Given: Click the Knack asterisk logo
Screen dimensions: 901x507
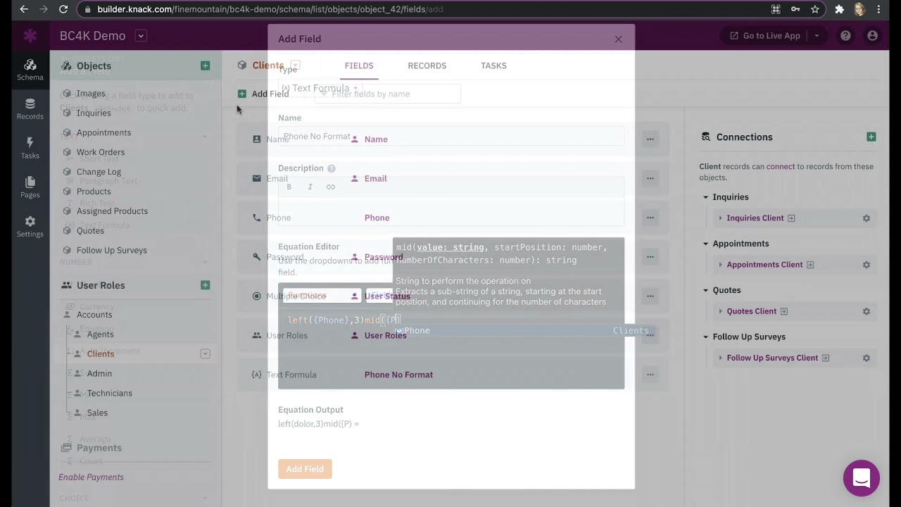Looking at the screenshot, I should [30, 36].
